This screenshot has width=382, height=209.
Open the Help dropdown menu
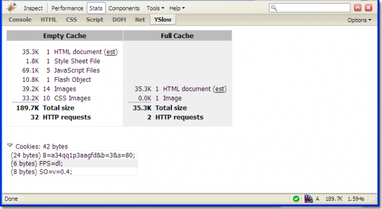(177, 8)
